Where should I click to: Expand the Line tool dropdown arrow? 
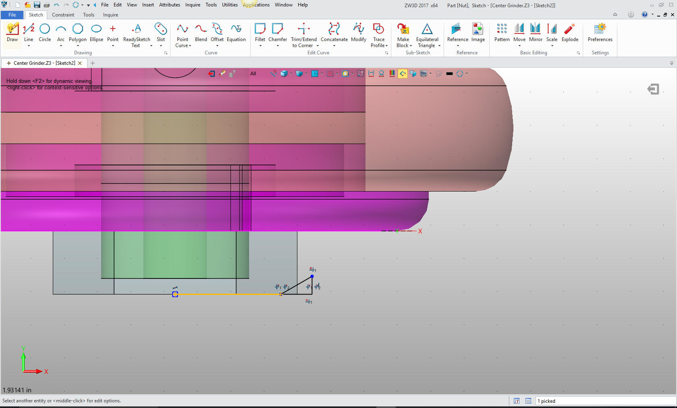(29, 46)
